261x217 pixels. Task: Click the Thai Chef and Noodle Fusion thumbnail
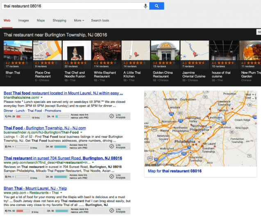pyautogui.click(x=77, y=50)
